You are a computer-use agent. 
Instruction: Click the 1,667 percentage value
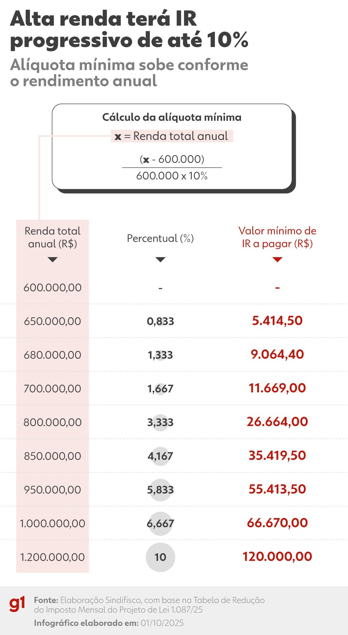(160, 389)
